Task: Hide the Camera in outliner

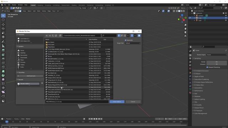Action: coord(226,16)
